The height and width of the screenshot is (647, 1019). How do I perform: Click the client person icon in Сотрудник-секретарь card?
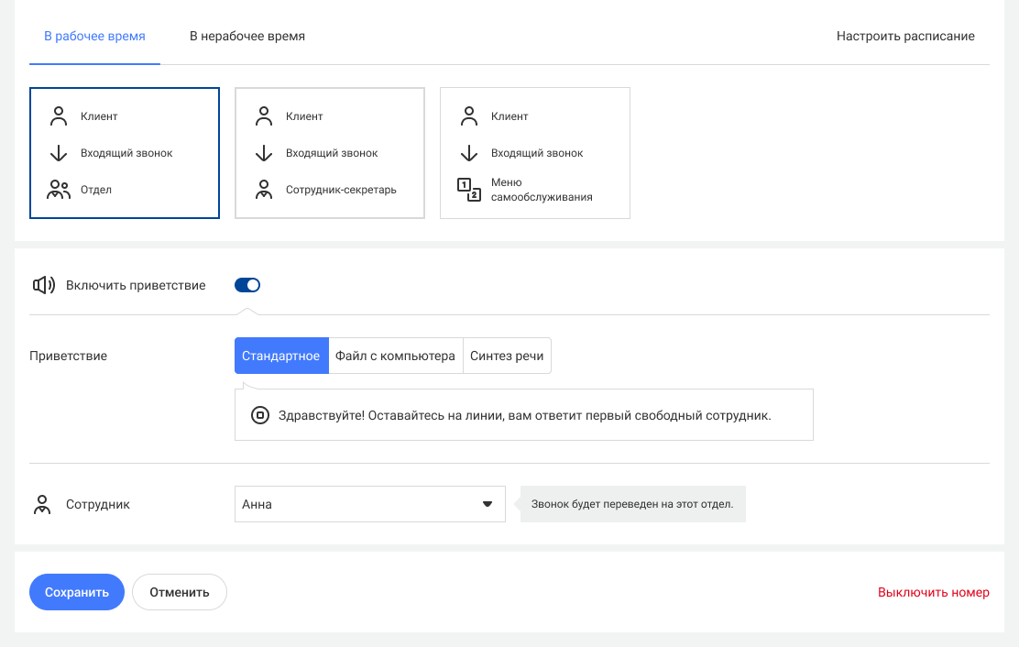pos(264,116)
